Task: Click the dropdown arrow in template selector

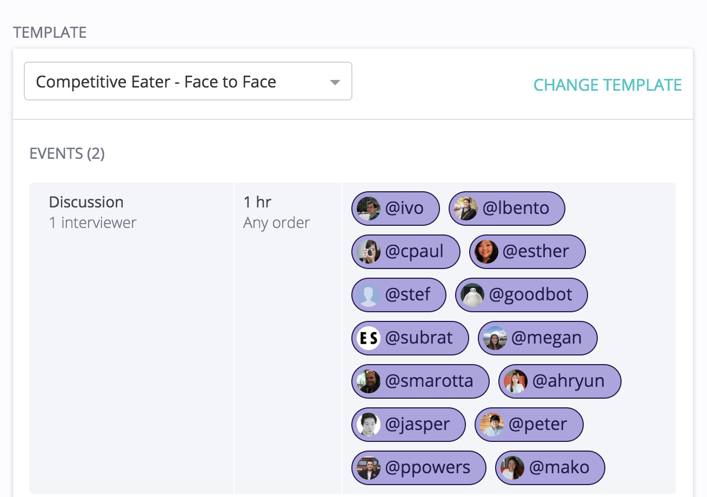Action: tap(335, 82)
